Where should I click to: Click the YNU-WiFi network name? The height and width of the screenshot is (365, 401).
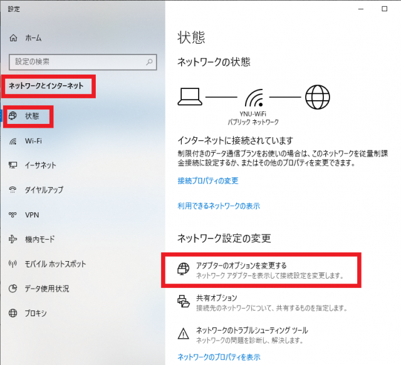(253, 114)
